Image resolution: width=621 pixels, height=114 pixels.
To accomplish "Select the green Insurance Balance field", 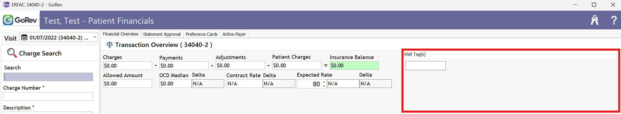I will coord(354,65).
